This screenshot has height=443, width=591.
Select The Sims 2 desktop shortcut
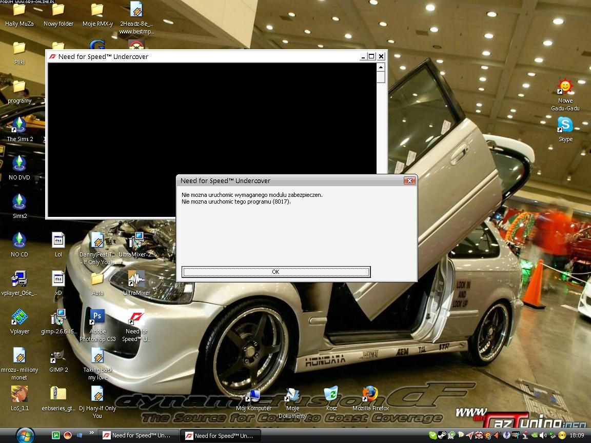[19, 125]
